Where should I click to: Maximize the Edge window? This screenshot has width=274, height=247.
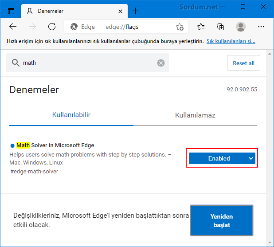click(243, 7)
